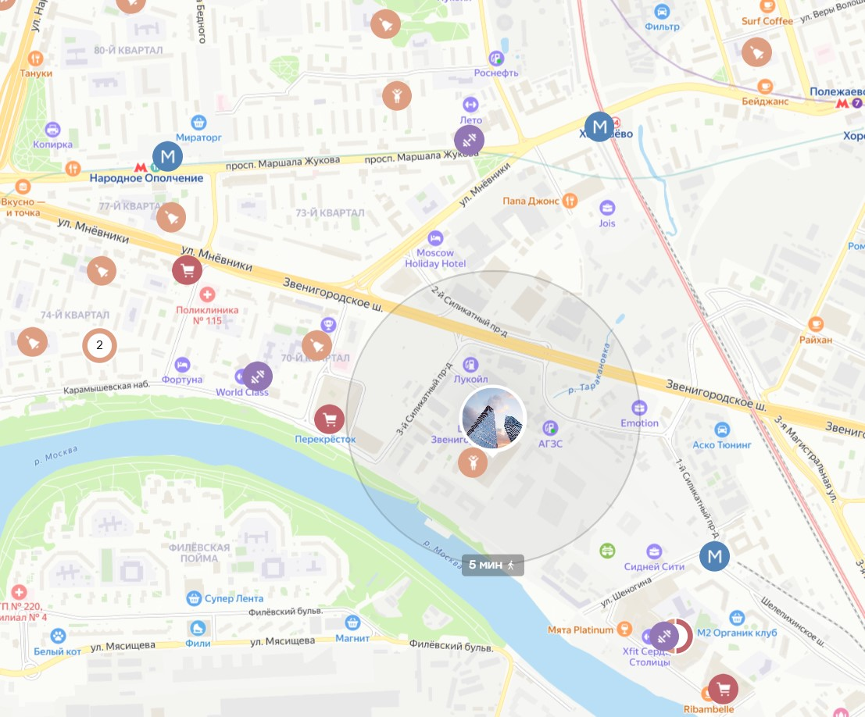Select the blue metro marker near Сидней Сити
The height and width of the screenshot is (717, 865).
pos(714,557)
